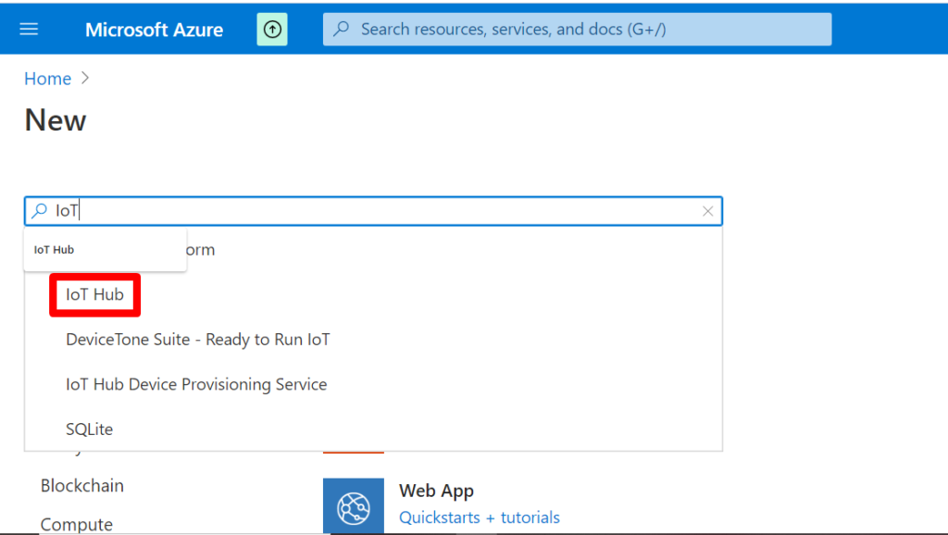Open the hamburger portal menu
The width and height of the screenshot is (948, 535).
[29, 29]
